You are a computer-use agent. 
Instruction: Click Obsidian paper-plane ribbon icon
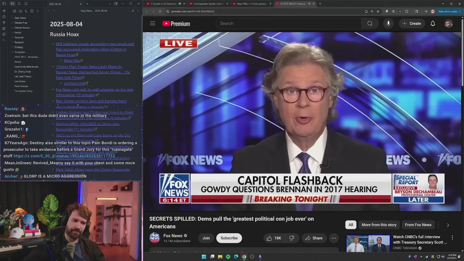pyautogui.click(x=4, y=11)
